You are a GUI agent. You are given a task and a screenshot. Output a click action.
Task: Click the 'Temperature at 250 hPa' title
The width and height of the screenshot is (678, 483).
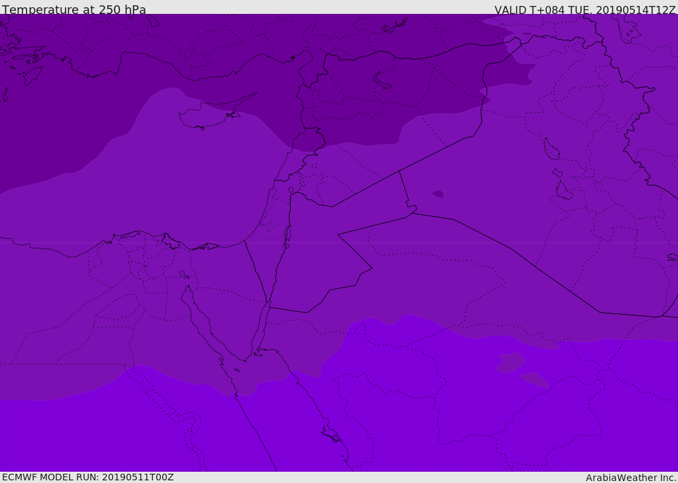(x=74, y=9)
